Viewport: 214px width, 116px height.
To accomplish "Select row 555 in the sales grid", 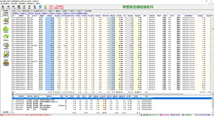I will click(x=112, y=89).
